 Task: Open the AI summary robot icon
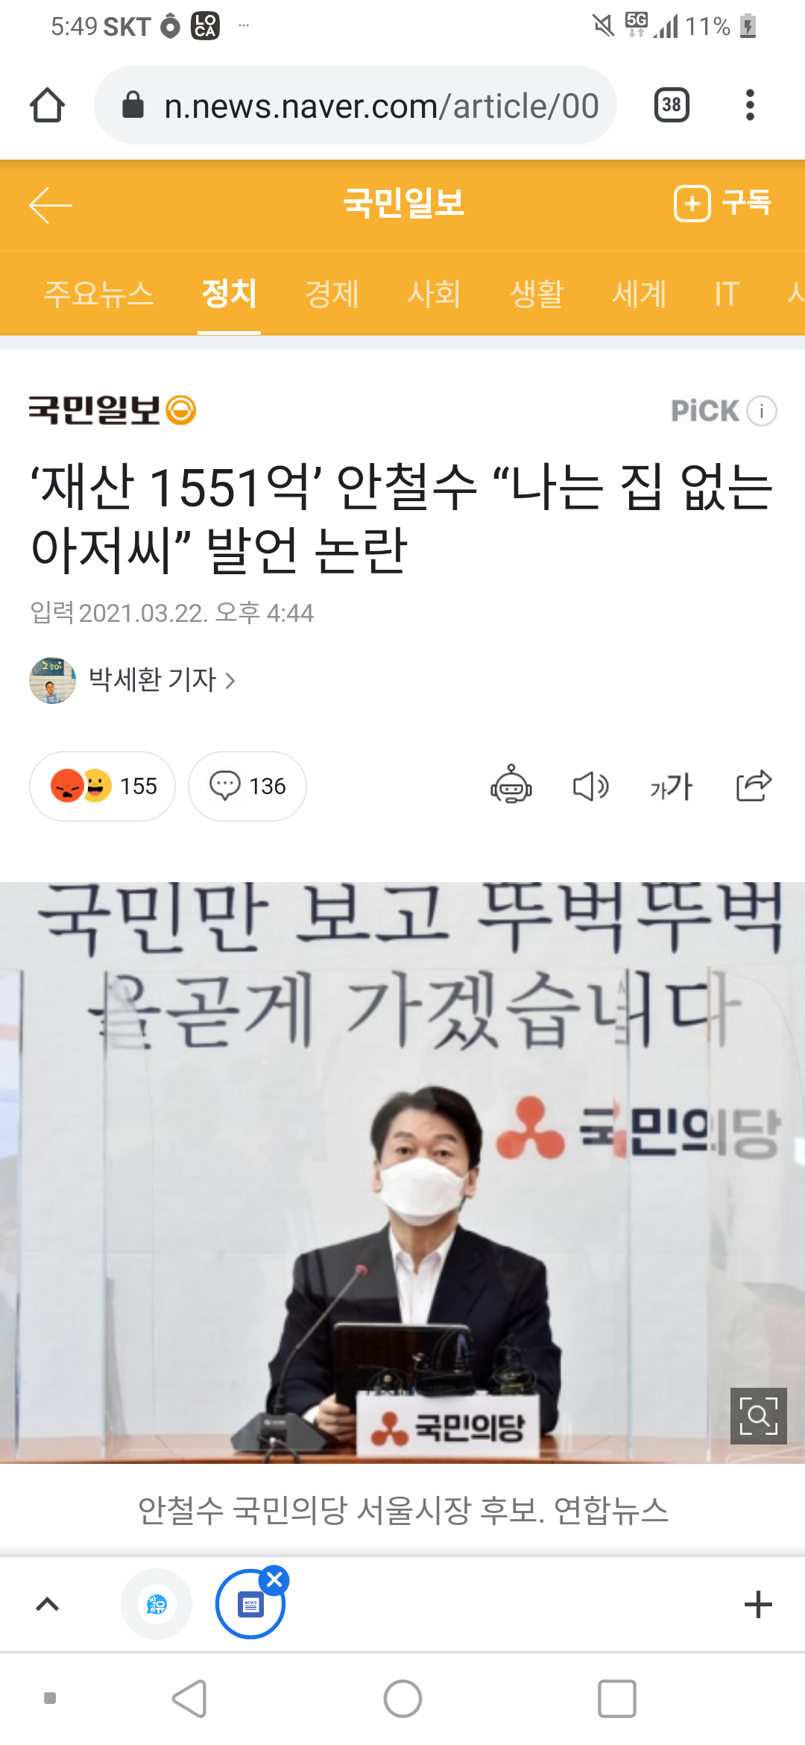[511, 785]
